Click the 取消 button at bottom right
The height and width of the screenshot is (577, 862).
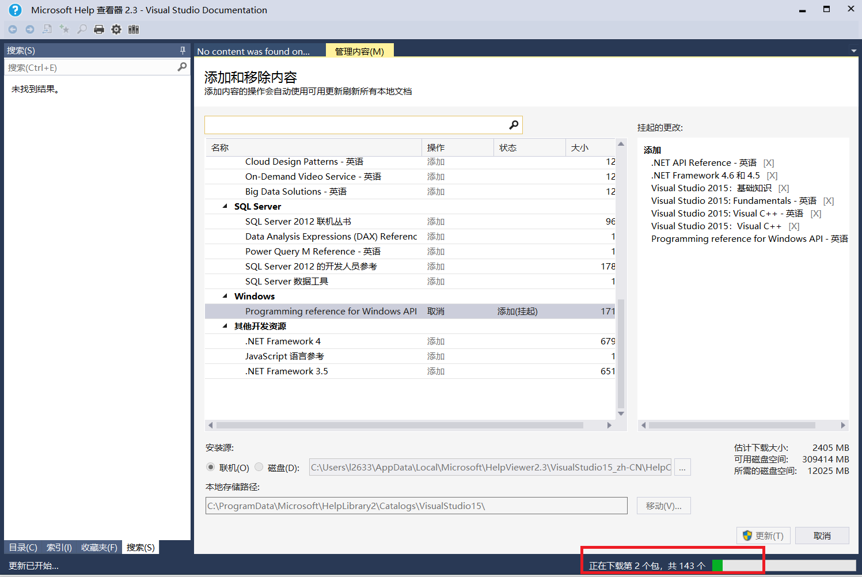click(822, 536)
